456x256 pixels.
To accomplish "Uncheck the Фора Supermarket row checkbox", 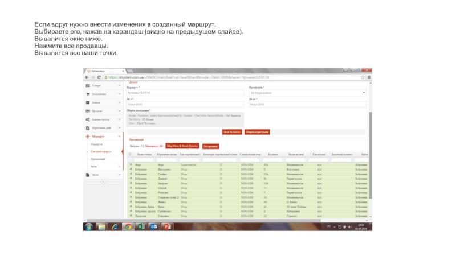I will point(131,165).
